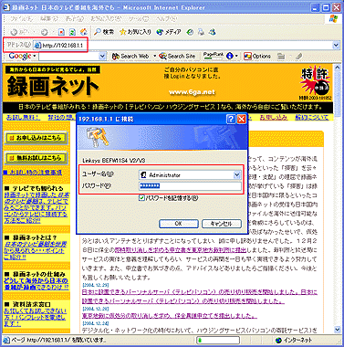Confirm login with the OK button
The width and height of the screenshot is (344, 347).
pyautogui.click(x=179, y=224)
